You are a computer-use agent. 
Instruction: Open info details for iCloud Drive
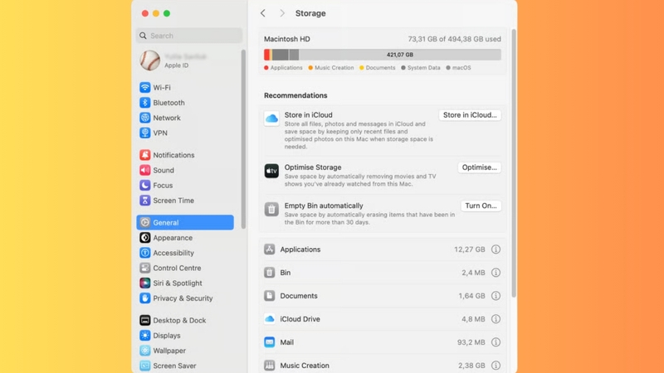[x=496, y=319]
